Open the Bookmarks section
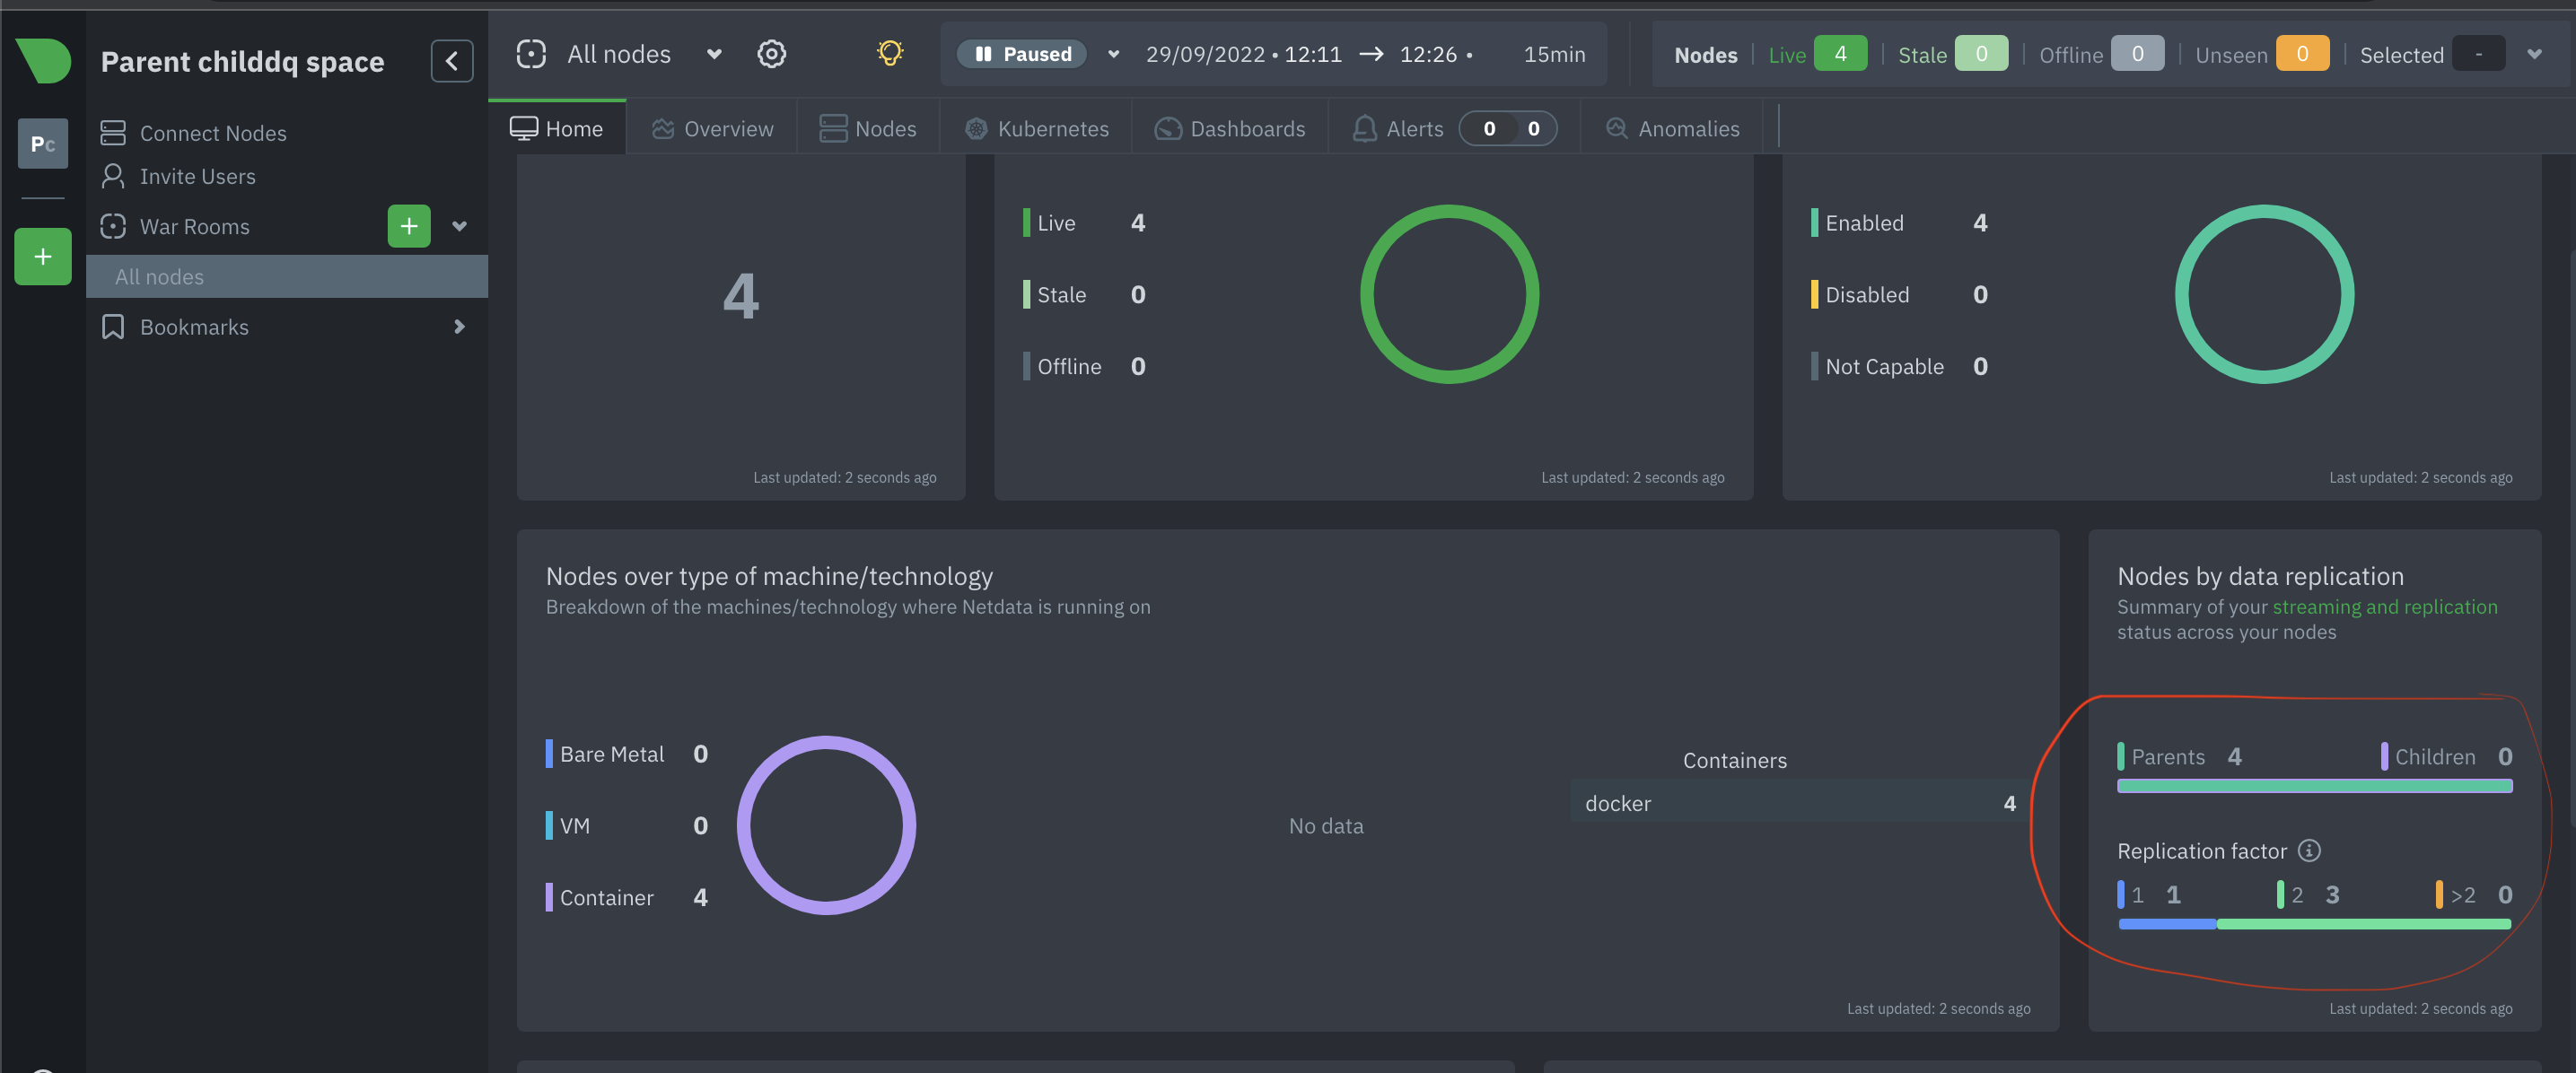The width and height of the screenshot is (2576, 1073). [194, 326]
